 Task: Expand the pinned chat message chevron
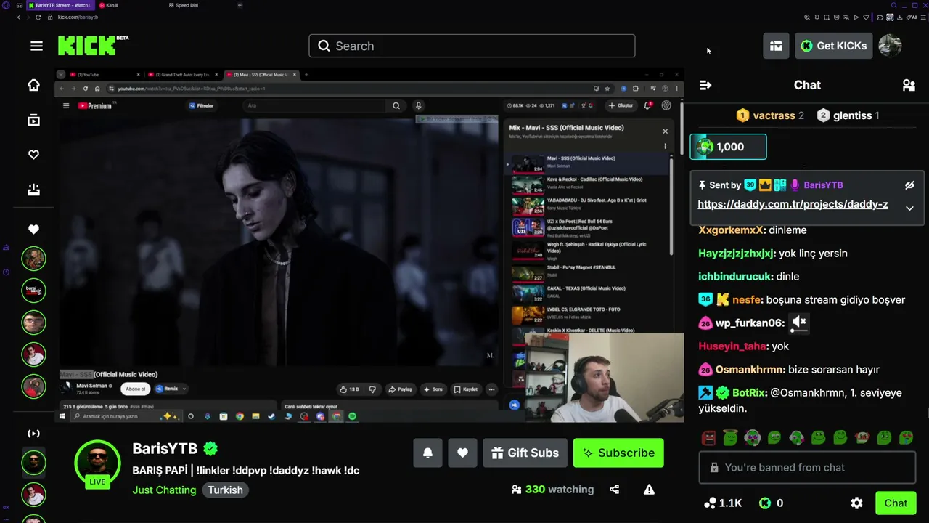(909, 208)
